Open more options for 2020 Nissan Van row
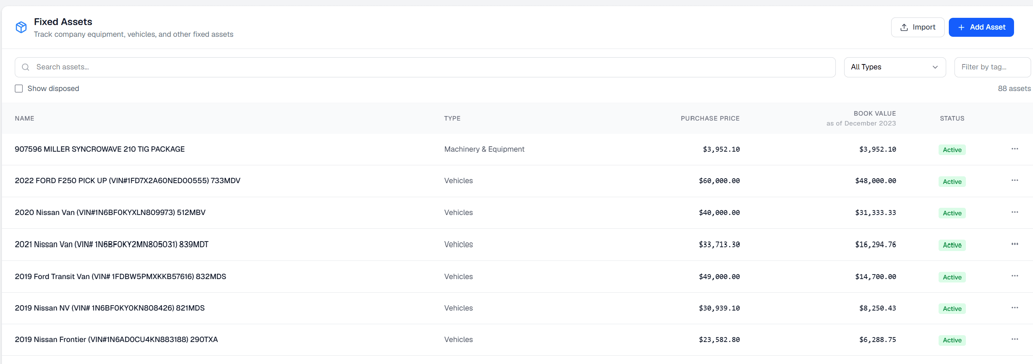 (1014, 212)
